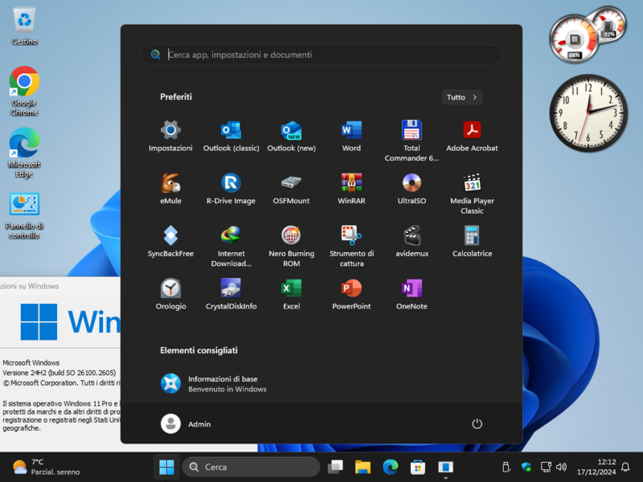This screenshot has width=643, height=482.
Task: Expand all apps with Tutto button
Action: pyautogui.click(x=461, y=97)
